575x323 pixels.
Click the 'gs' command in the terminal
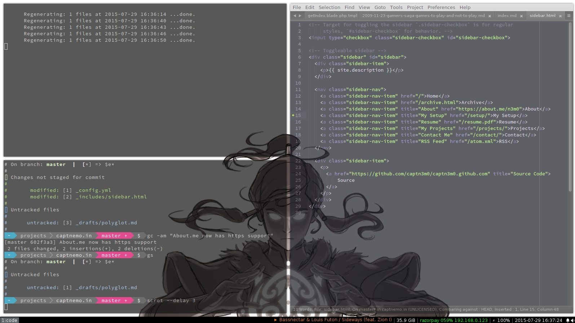(150, 255)
